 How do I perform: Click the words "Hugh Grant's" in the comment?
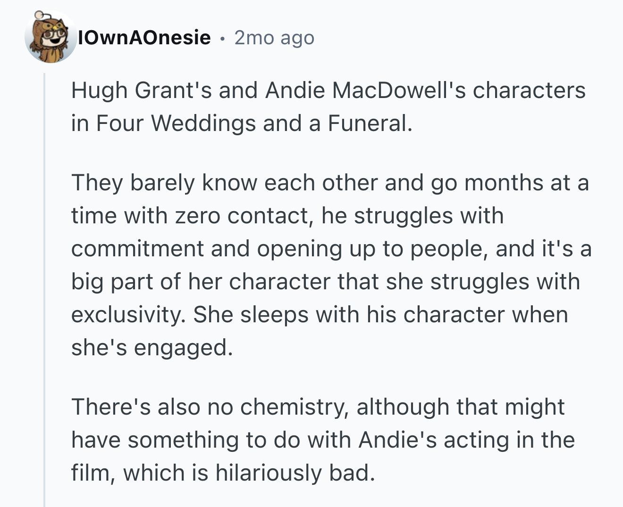142,90
